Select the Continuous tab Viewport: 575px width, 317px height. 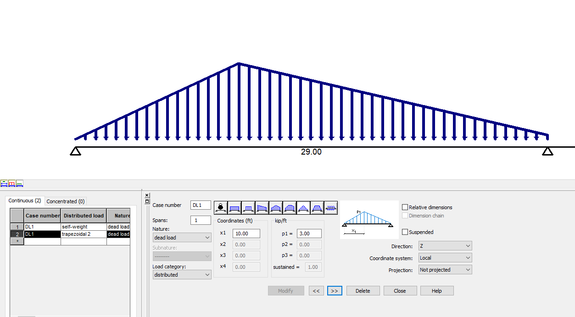coord(24,201)
